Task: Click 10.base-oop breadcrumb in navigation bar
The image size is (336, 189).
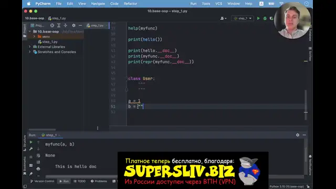Action: [x=35, y=18]
